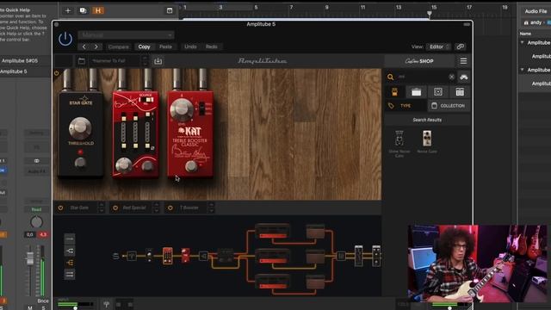Turn the left knob on the Red Special pedal
The width and height of the screenshot is (551, 310).
click(x=124, y=165)
